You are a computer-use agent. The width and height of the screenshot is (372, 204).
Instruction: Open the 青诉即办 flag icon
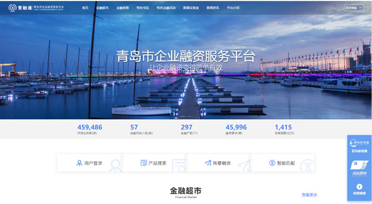tap(359, 165)
